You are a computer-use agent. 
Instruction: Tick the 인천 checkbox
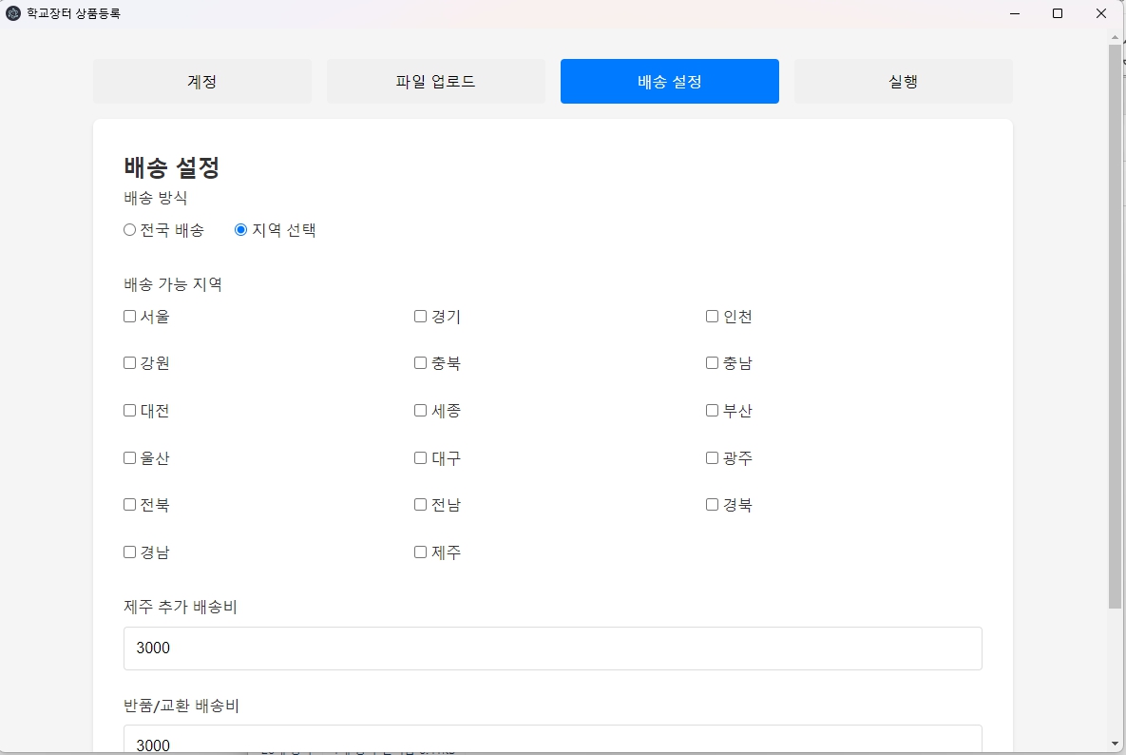click(713, 317)
